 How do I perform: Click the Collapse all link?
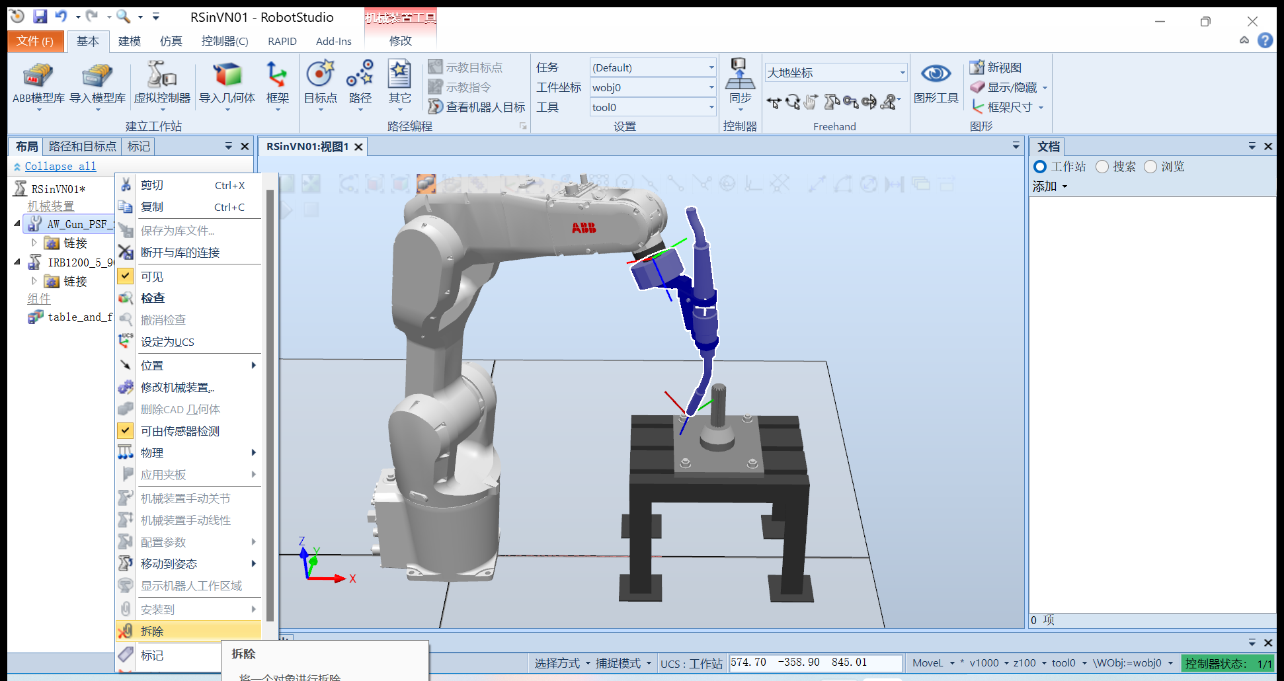pos(60,167)
